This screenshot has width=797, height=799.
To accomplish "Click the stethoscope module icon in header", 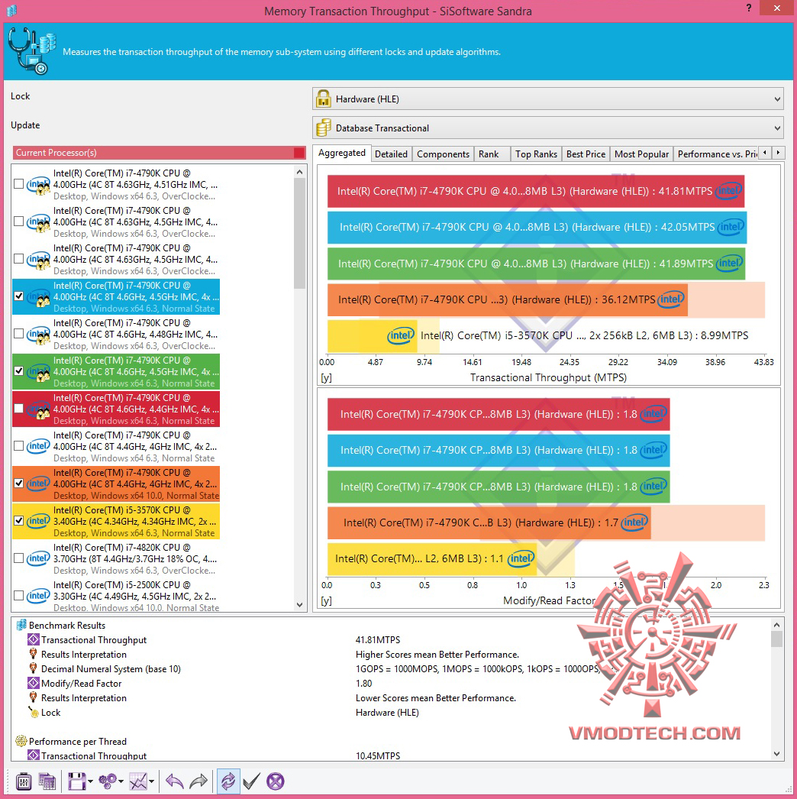I will pyautogui.click(x=31, y=51).
